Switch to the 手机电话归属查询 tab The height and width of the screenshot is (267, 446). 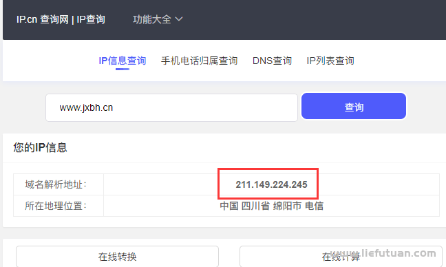[199, 61]
